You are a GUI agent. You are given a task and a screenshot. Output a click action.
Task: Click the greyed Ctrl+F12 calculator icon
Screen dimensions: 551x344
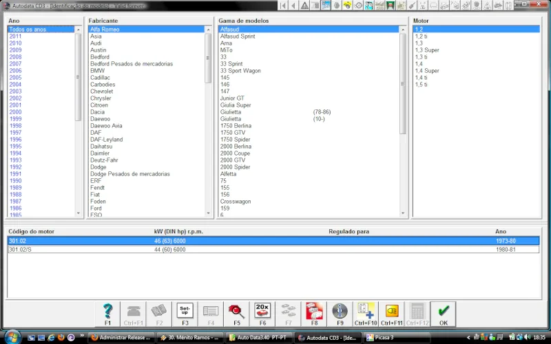[x=417, y=314]
